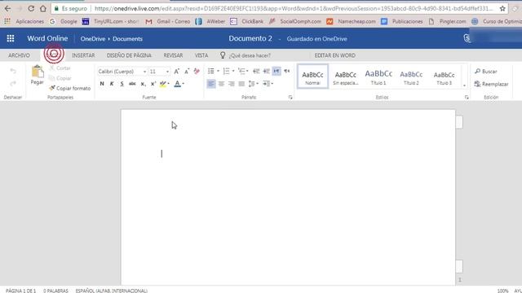
Task: Click the Buscar find button
Action: [x=486, y=72]
